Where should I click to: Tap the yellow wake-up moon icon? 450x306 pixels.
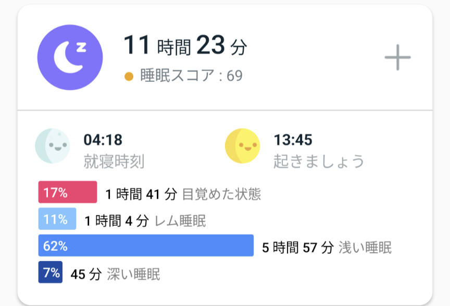(x=242, y=147)
